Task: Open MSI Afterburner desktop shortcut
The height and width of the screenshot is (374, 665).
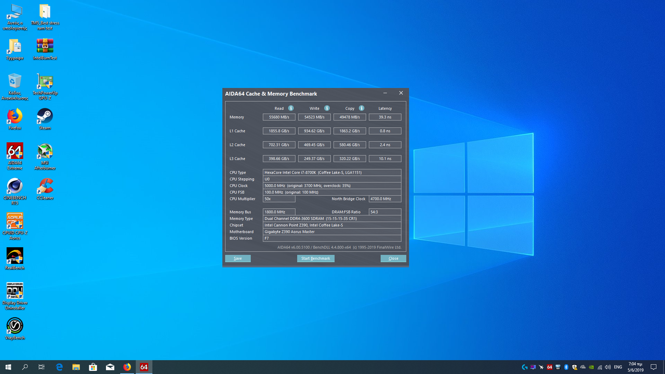Action: [45, 156]
